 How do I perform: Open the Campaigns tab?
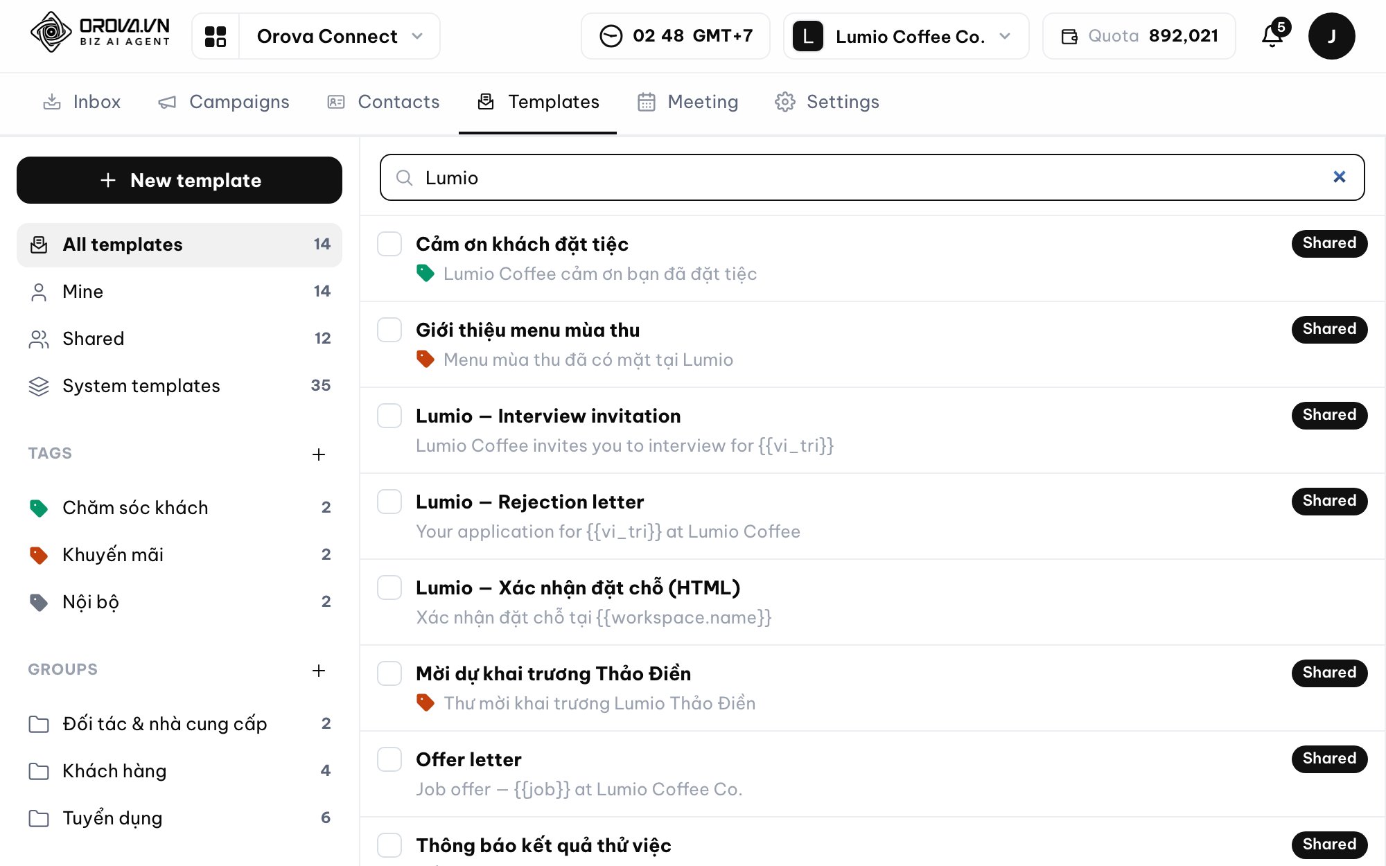coord(224,102)
